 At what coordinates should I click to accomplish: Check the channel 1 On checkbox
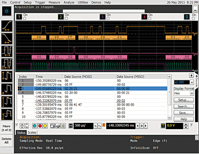coord(25,18)
